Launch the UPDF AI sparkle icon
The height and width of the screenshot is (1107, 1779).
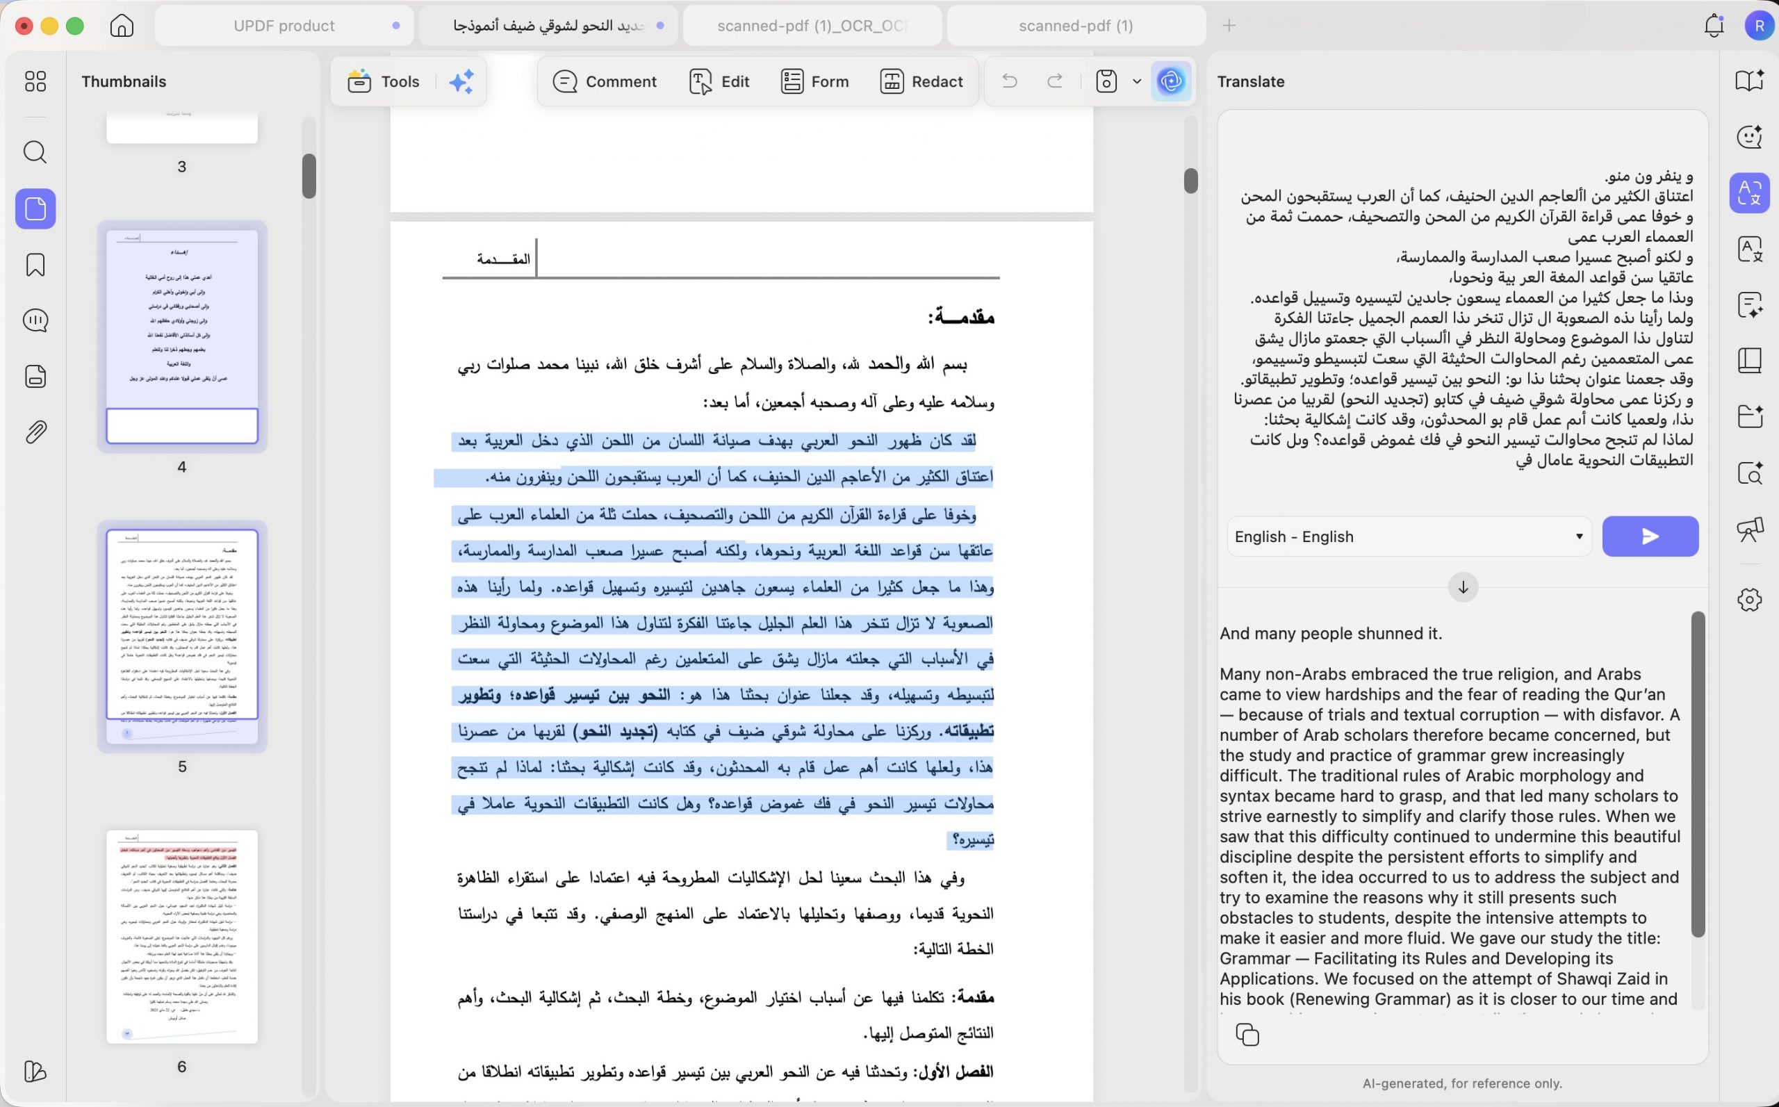point(461,81)
